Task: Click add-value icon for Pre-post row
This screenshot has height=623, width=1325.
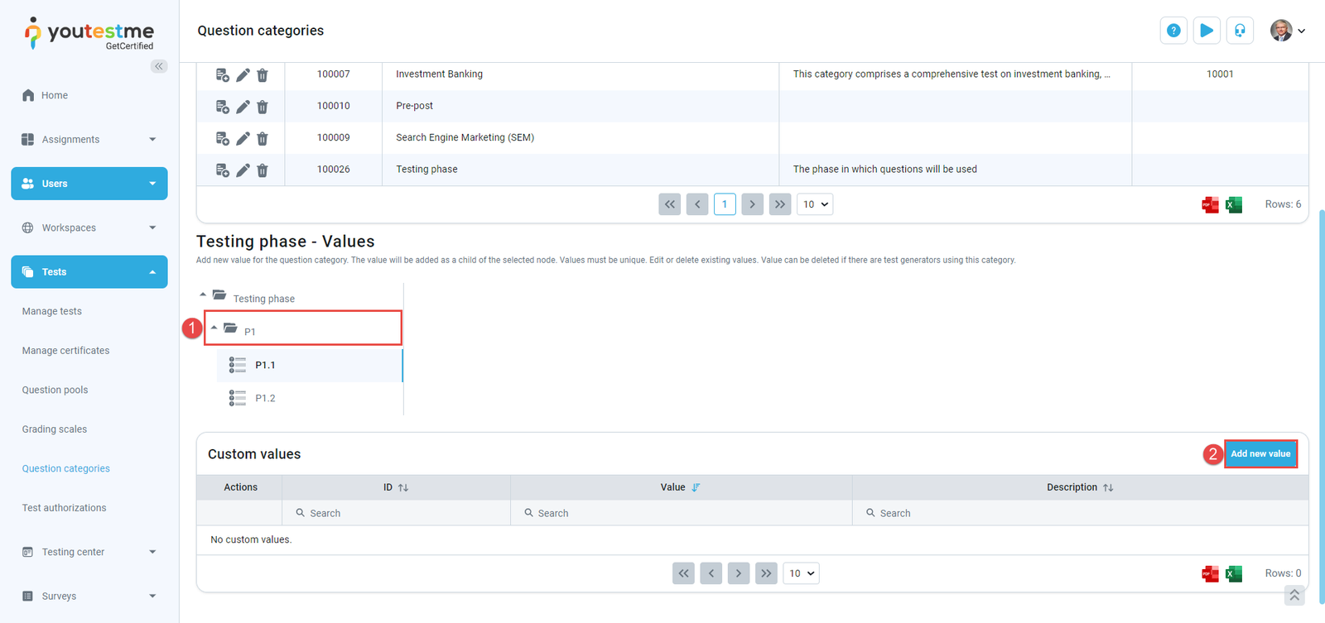Action: [222, 107]
